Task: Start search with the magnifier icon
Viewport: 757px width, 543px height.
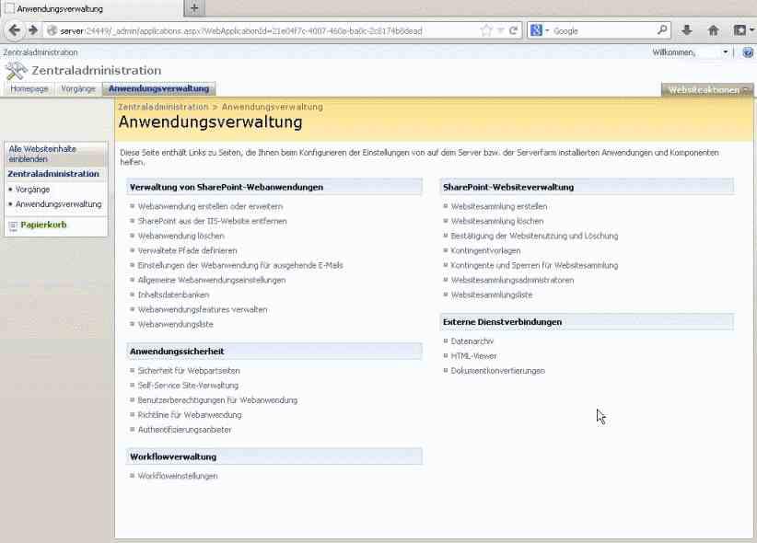Action: click(x=662, y=30)
